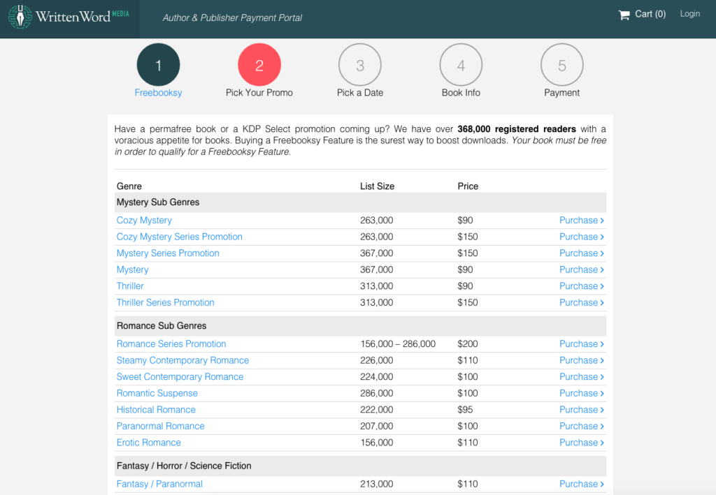Purchase the Romantic Suspense promo
This screenshot has width=716, height=495.
pyautogui.click(x=581, y=393)
